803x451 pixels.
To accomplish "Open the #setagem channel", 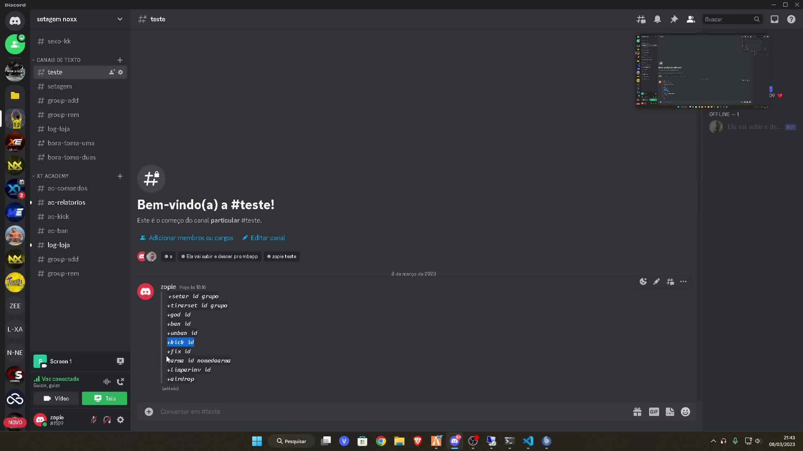I will pyautogui.click(x=60, y=86).
